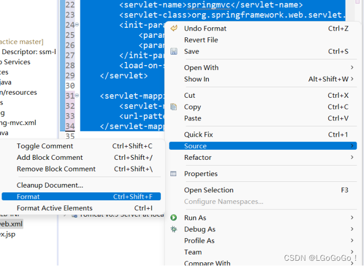
Task: Select Add Block Comment
Action: [81, 158]
